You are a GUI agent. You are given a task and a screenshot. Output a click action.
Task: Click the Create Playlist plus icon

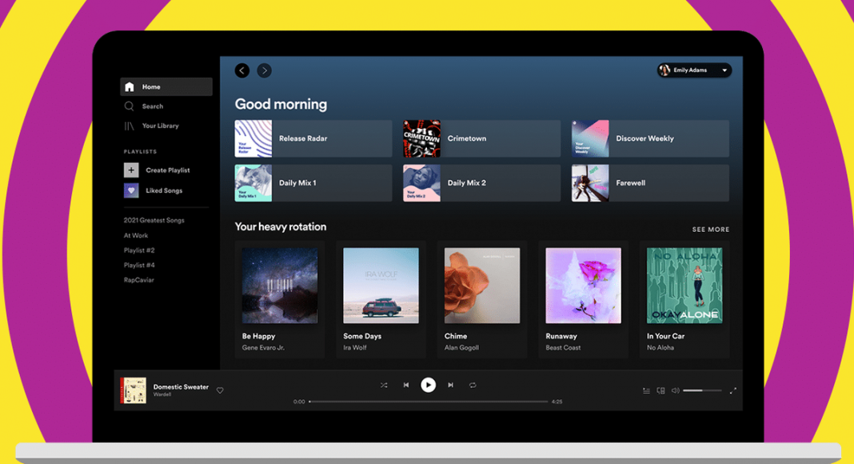coord(131,170)
